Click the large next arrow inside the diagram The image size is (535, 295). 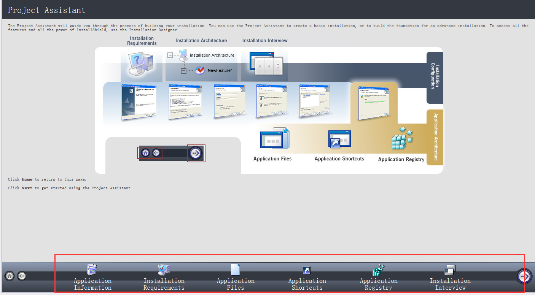point(196,153)
